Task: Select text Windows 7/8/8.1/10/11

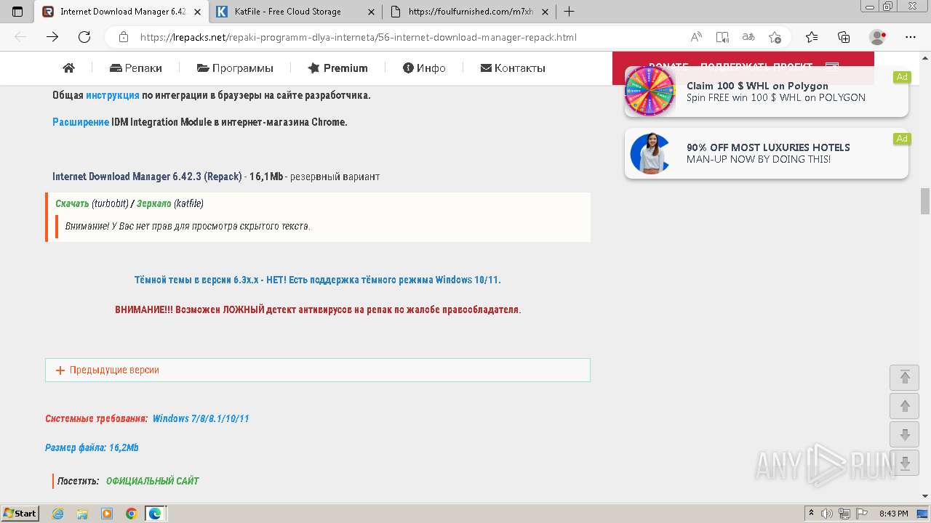Action: (201, 418)
